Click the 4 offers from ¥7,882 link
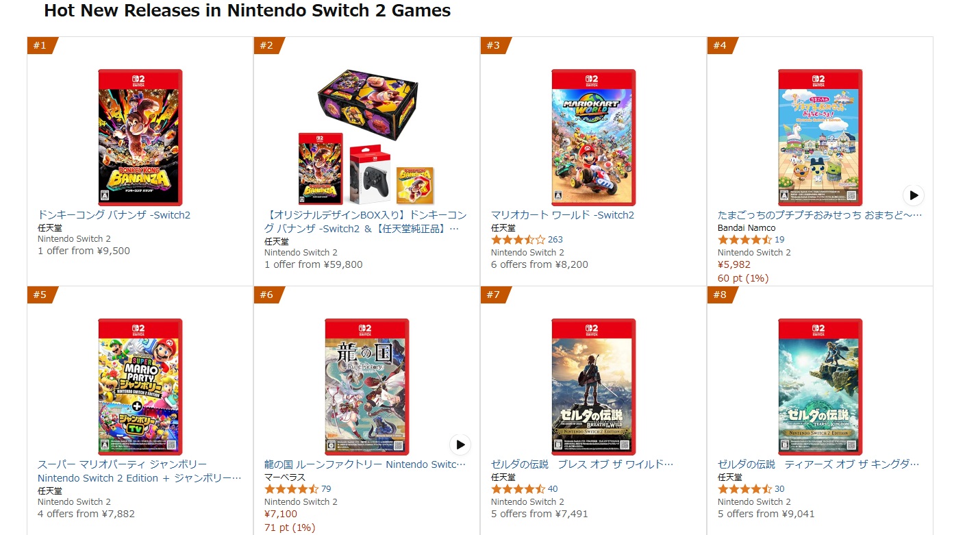This screenshot has width=978, height=535. pyautogui.click(x=86, y=514)
